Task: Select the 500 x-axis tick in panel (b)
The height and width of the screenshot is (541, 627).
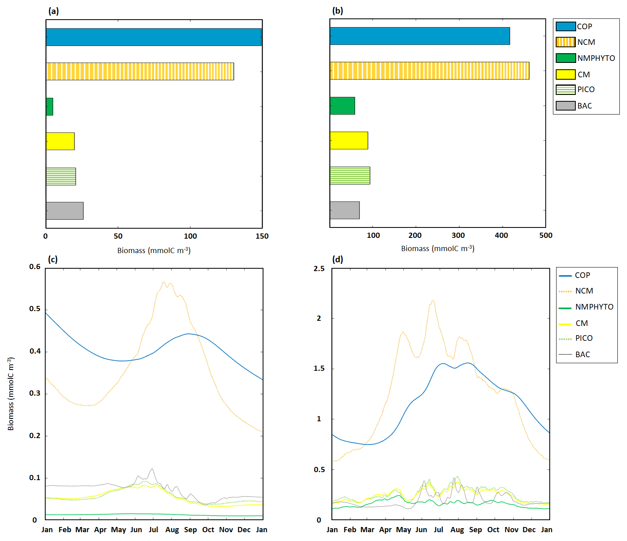Action: (545, 235)
